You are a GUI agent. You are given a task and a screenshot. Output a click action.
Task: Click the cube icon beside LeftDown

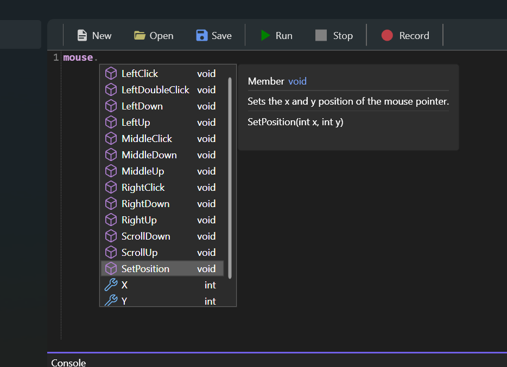pyautogui.click(x=111, y=106)
